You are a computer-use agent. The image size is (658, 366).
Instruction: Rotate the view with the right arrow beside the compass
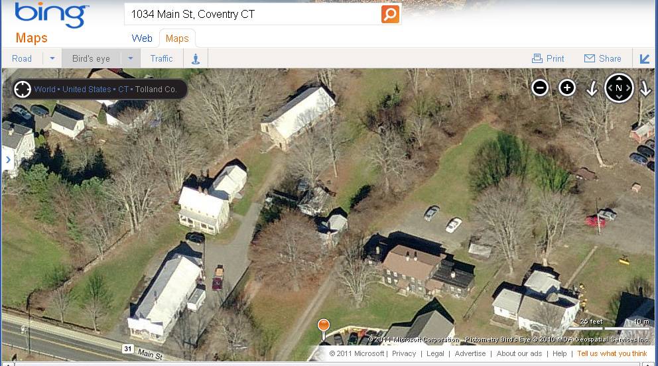pyautogui.click(x=645, y=88)
